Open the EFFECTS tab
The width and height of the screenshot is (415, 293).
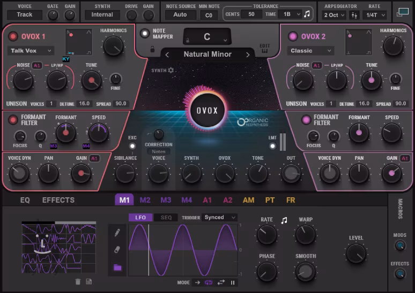58,200
